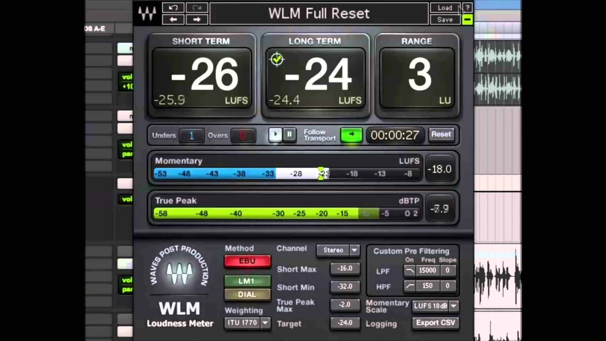This screenshot has height=341, width=606.
Task: Click the Target value input field
Action: pos(345,323)
